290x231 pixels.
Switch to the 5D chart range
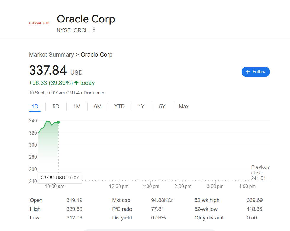click(x=56, y=107)
